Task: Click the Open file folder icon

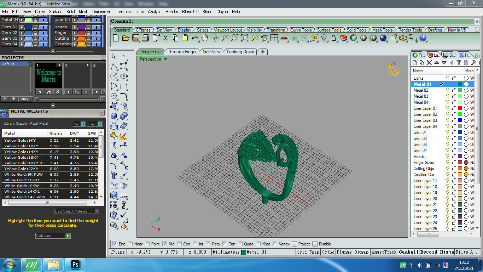Action: 126,38
